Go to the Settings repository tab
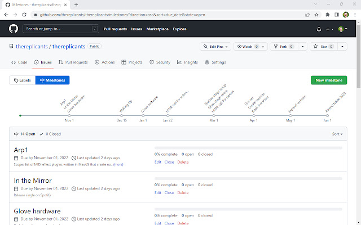 (x=215, y=62)
